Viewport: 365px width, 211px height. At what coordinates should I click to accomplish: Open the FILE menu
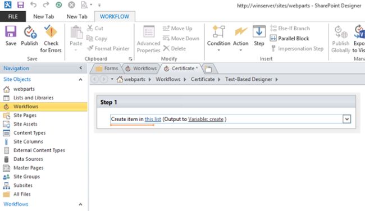click(x=13, y=16)
